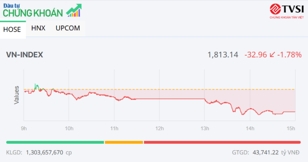Open the TVSI Chứng Khoán Tân Việt link

pos(286,11)
